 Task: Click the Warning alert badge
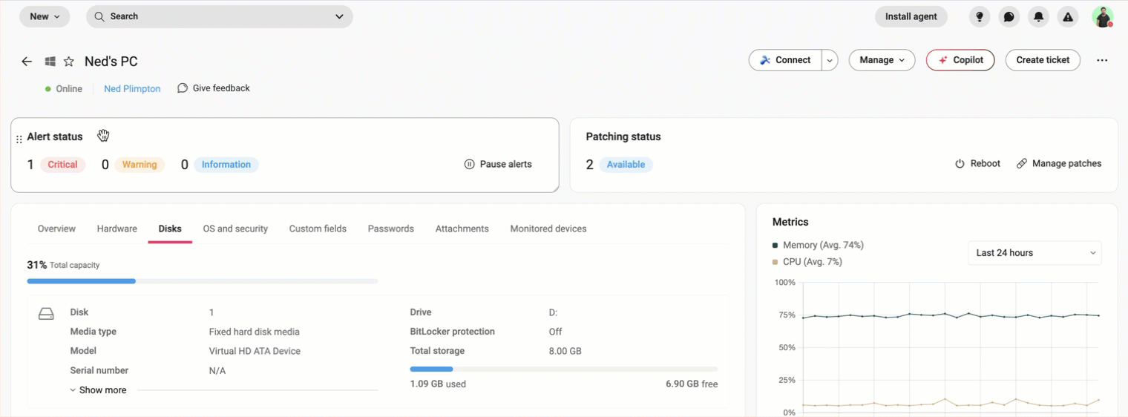point(140,165)
